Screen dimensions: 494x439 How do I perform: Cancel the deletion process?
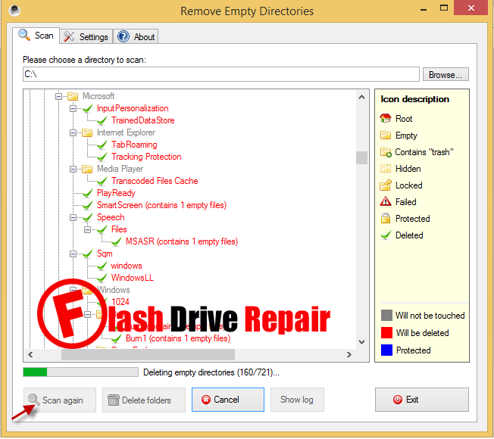[x=228, y=400]
